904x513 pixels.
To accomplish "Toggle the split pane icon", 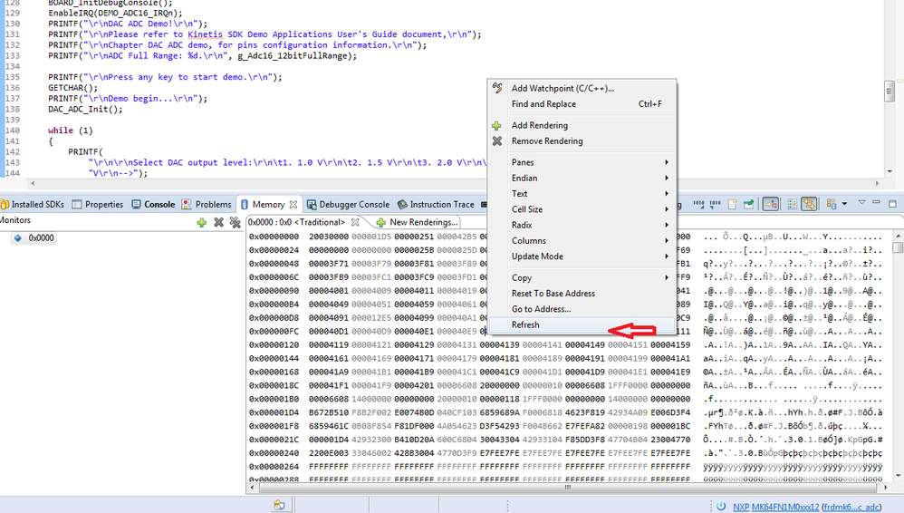I will 793,204.
